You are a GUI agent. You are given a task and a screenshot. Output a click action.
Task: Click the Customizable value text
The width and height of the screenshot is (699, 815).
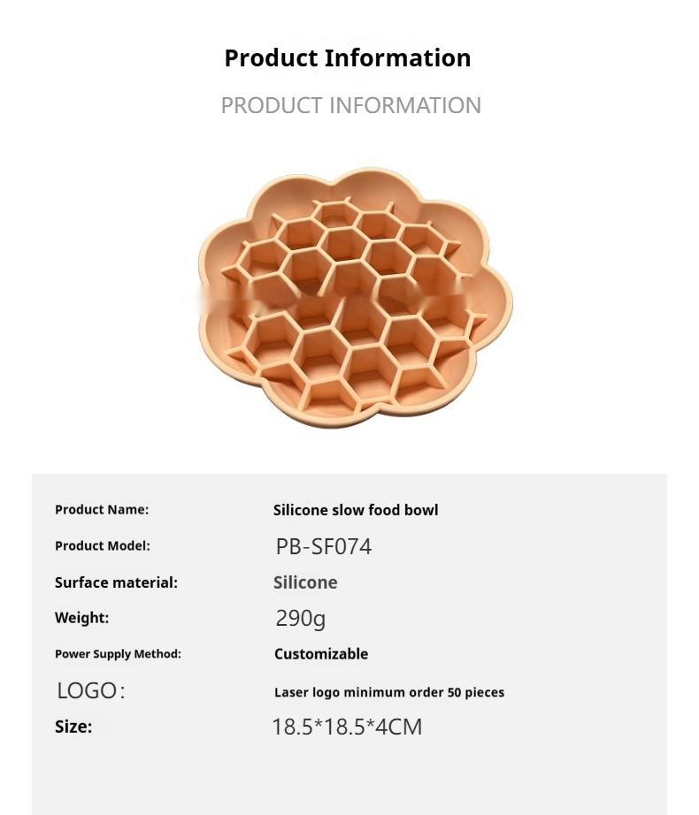click(321, 654)
